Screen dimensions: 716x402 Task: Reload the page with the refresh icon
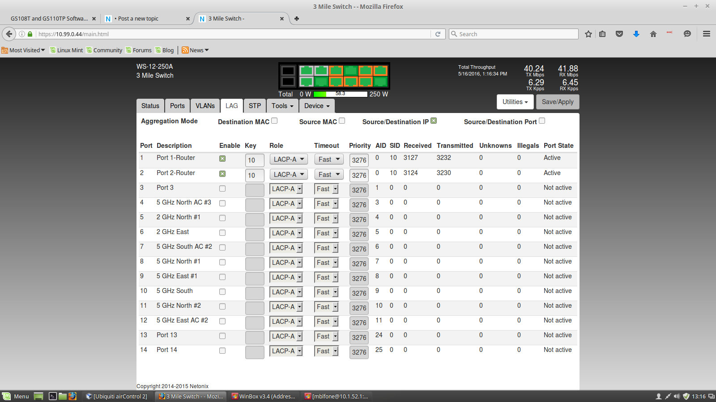[x=438, y=34]
